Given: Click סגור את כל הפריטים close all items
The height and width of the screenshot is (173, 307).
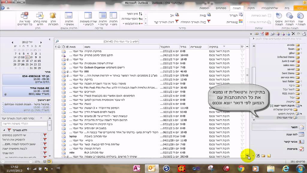Looking at the screenshot, I should 25,19.
